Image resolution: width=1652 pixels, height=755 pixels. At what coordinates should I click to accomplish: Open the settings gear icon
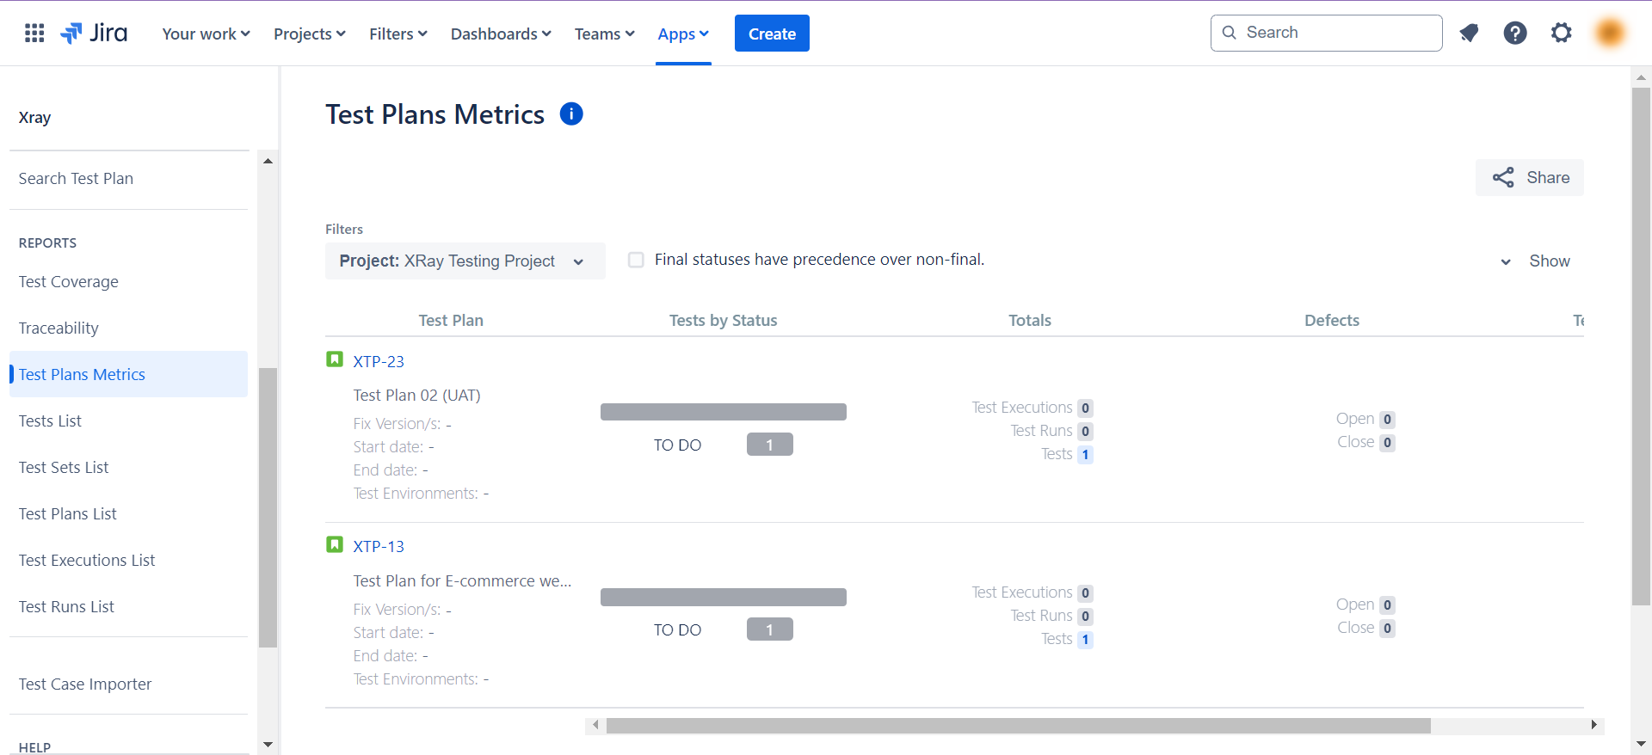(1561, 34)
